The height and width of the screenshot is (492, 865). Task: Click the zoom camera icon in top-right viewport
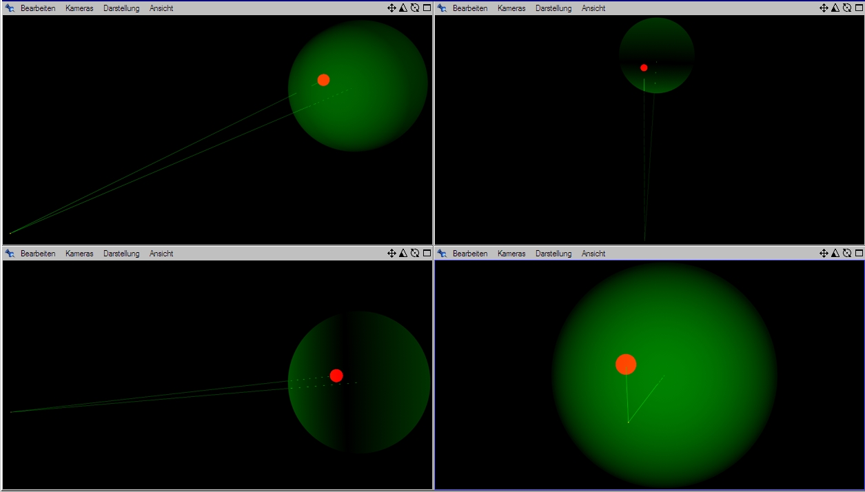pyautogui.click(x=835, y=8)
